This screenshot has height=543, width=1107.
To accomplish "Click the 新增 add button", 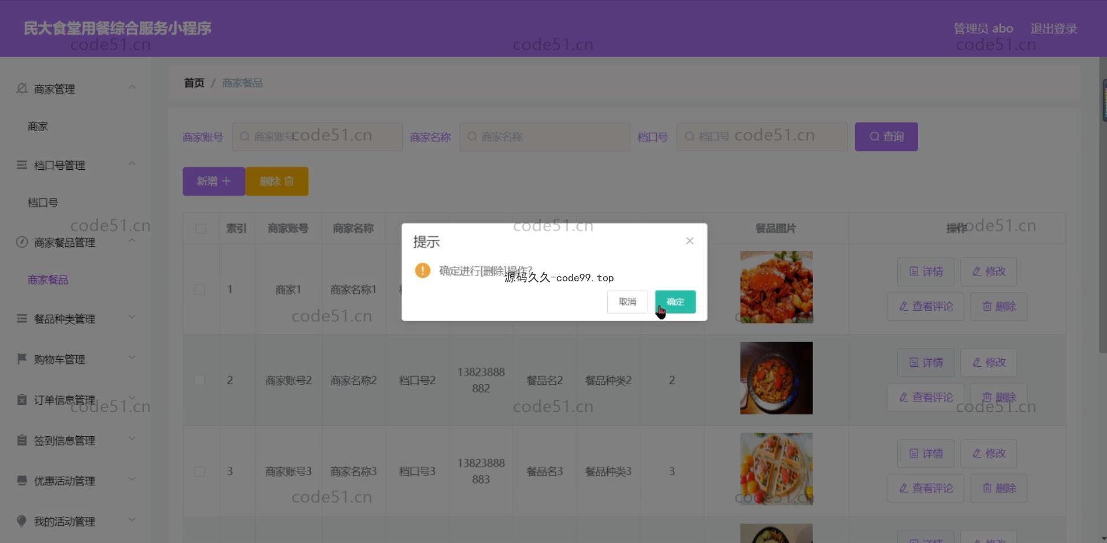I will (x=214, y=181).
